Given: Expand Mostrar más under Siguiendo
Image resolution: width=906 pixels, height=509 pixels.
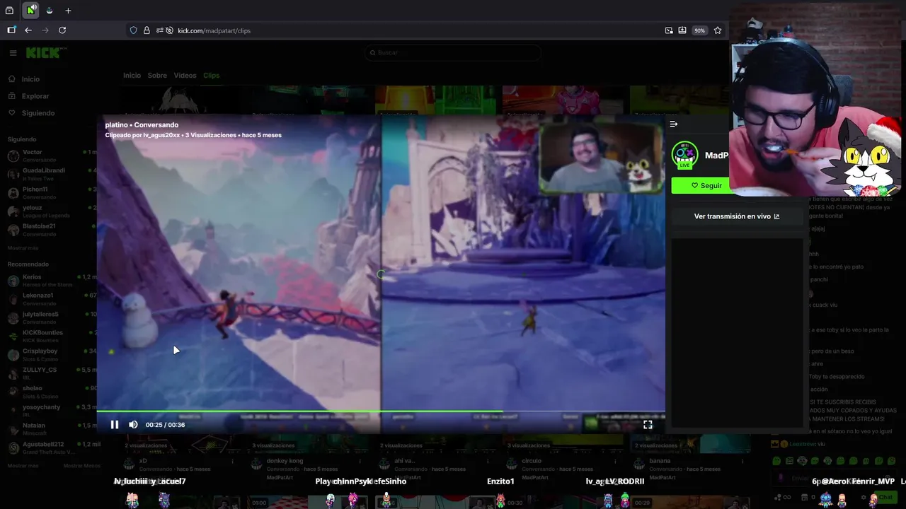Looking at the screenshot, I should pyautogui.click(x=23, y=248).
